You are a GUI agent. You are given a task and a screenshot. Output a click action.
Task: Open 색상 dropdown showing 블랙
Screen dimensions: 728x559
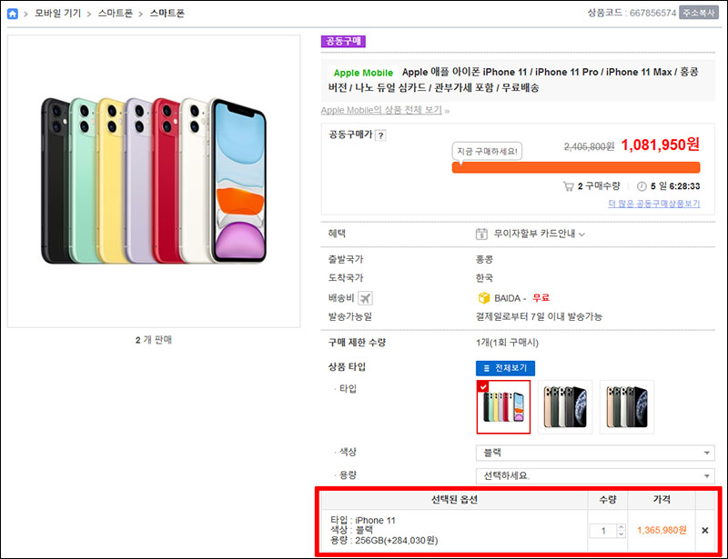595,453
